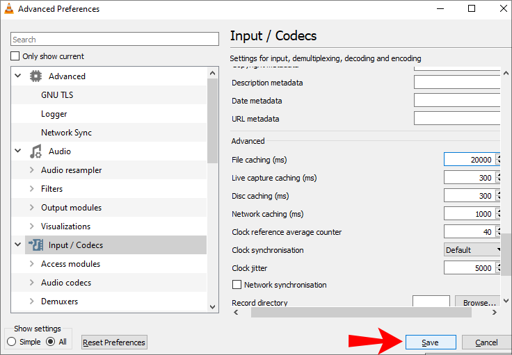Expand the Access modules tree node
512x355 pixels.
(x=32, y=264)
